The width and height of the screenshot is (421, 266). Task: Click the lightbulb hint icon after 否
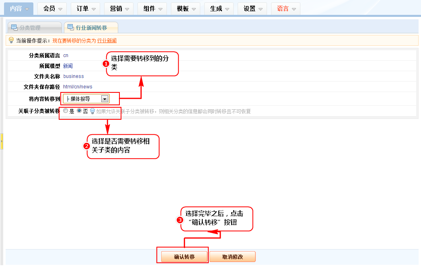tap(92, 111)
